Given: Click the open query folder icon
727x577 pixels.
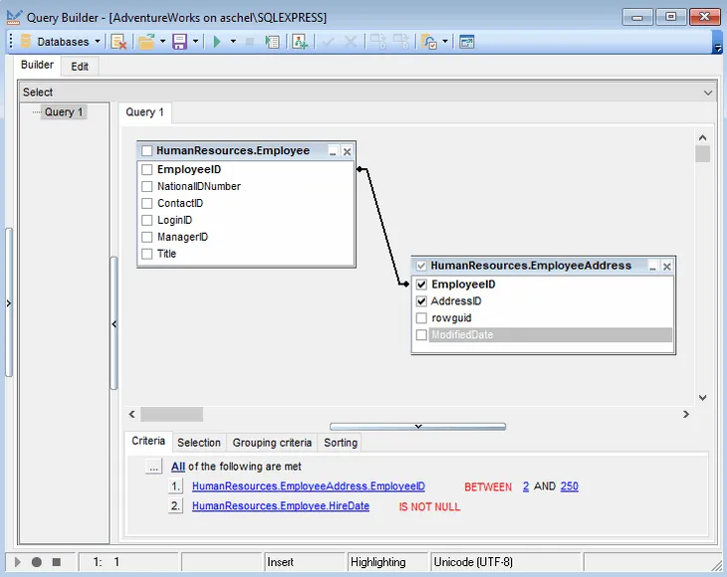Looking at the screenshot, I should pos(146,42).
